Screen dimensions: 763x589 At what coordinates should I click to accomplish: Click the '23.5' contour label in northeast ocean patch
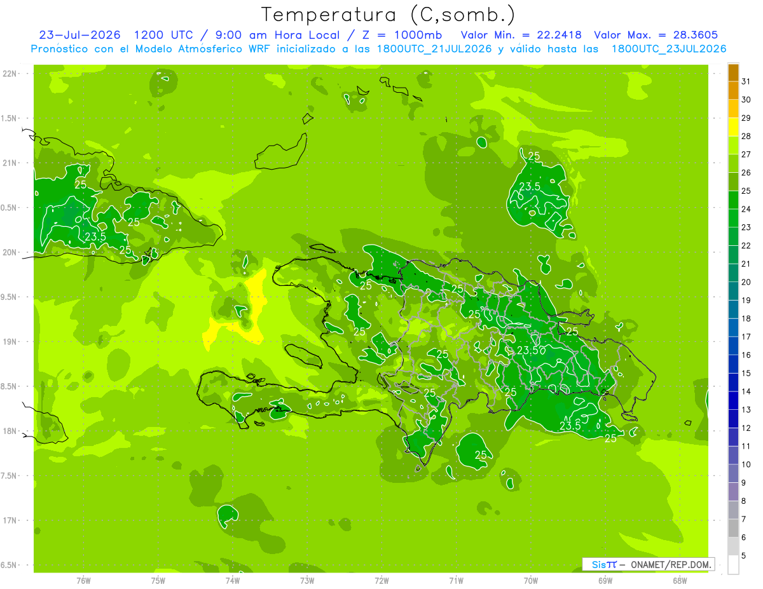pos(530,186)
